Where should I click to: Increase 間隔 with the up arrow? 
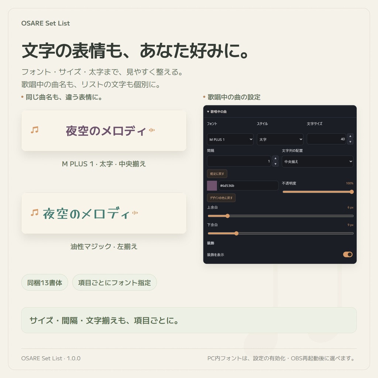(x=275, y=158)
